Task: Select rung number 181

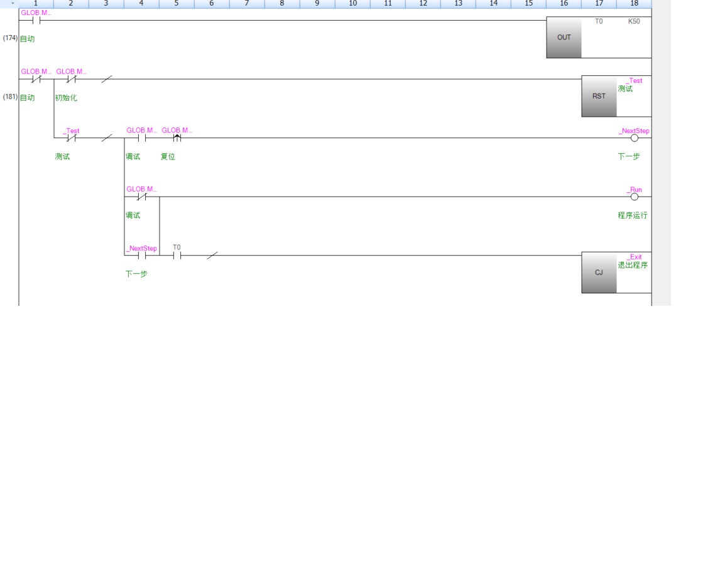Action: 10,97
